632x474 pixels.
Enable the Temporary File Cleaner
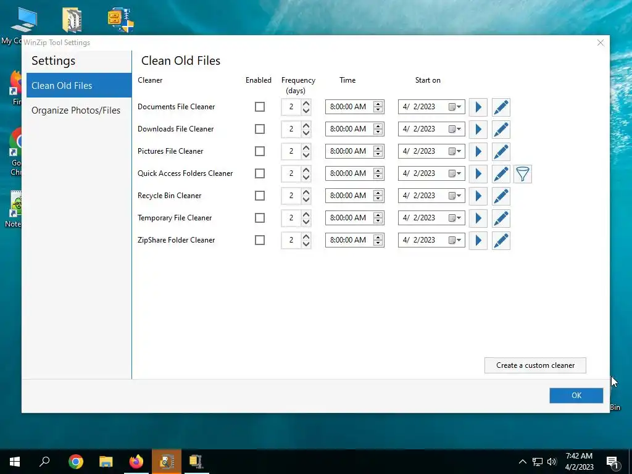pos(260,218)
